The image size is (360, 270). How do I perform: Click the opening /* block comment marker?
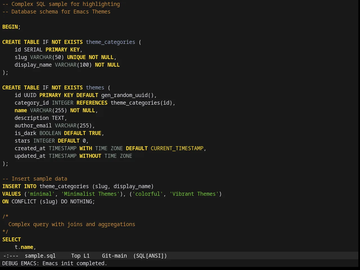click(5, 217)
